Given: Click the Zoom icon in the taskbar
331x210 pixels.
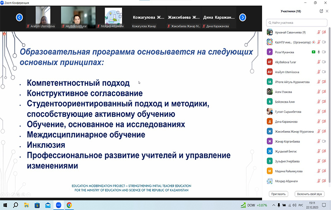Looking at the screenshot, I should pos(58,205).
